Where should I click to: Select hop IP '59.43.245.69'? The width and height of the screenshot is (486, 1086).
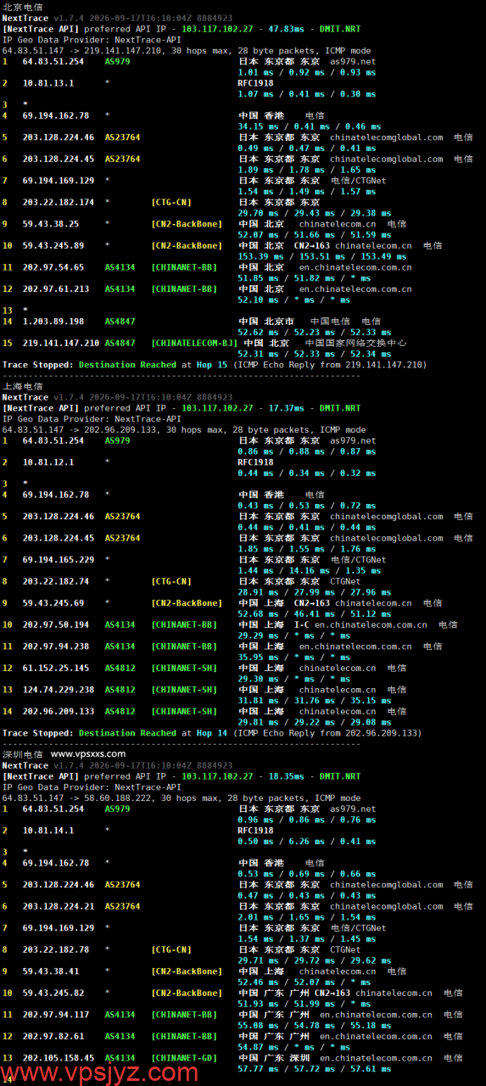coord(53,603)
